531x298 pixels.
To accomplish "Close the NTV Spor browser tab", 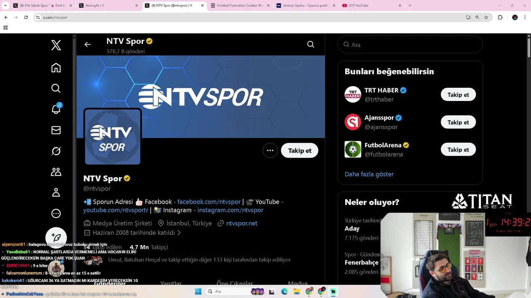I will 202,5.
